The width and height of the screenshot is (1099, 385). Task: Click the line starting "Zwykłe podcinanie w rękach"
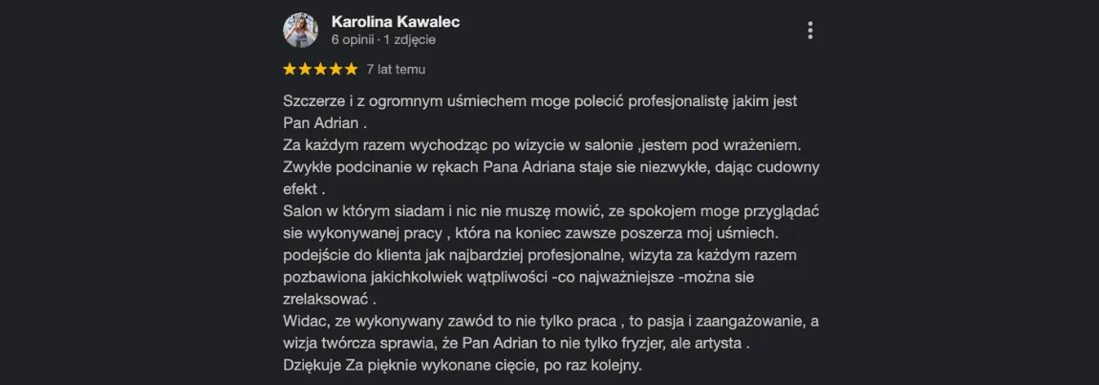click(551, 167)
